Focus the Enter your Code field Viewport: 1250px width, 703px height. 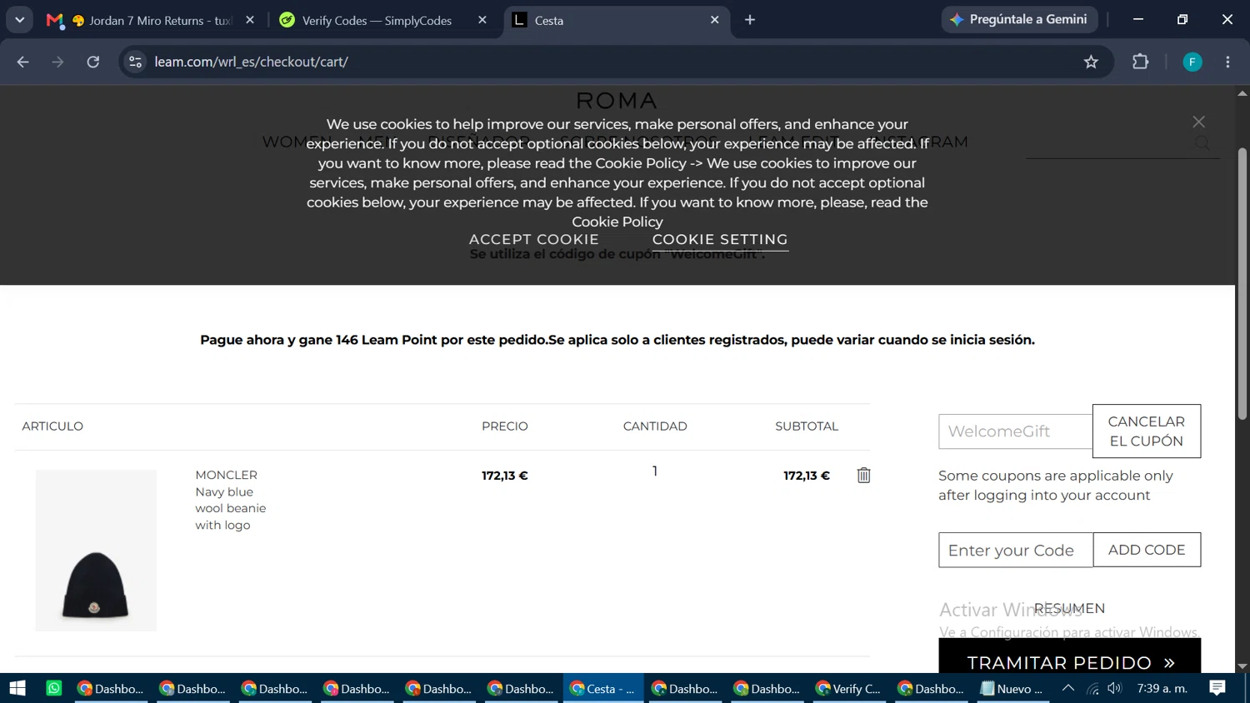pyautogui.click(x=1016, y=550)
